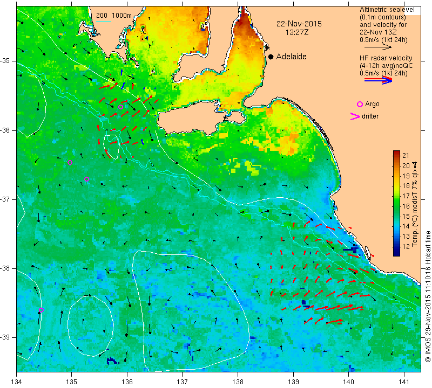Screen dimensions: 432x388
Task: Click the 22-Nov 13Z legend text
Action: click(378, 32)
